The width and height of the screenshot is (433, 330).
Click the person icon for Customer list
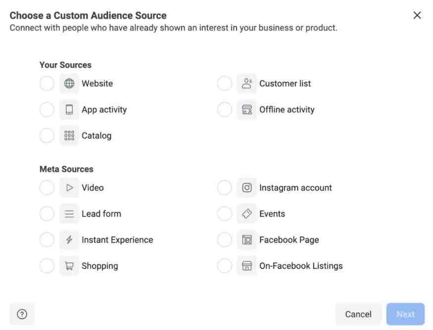pyautogui.click(x=246, y=83)
